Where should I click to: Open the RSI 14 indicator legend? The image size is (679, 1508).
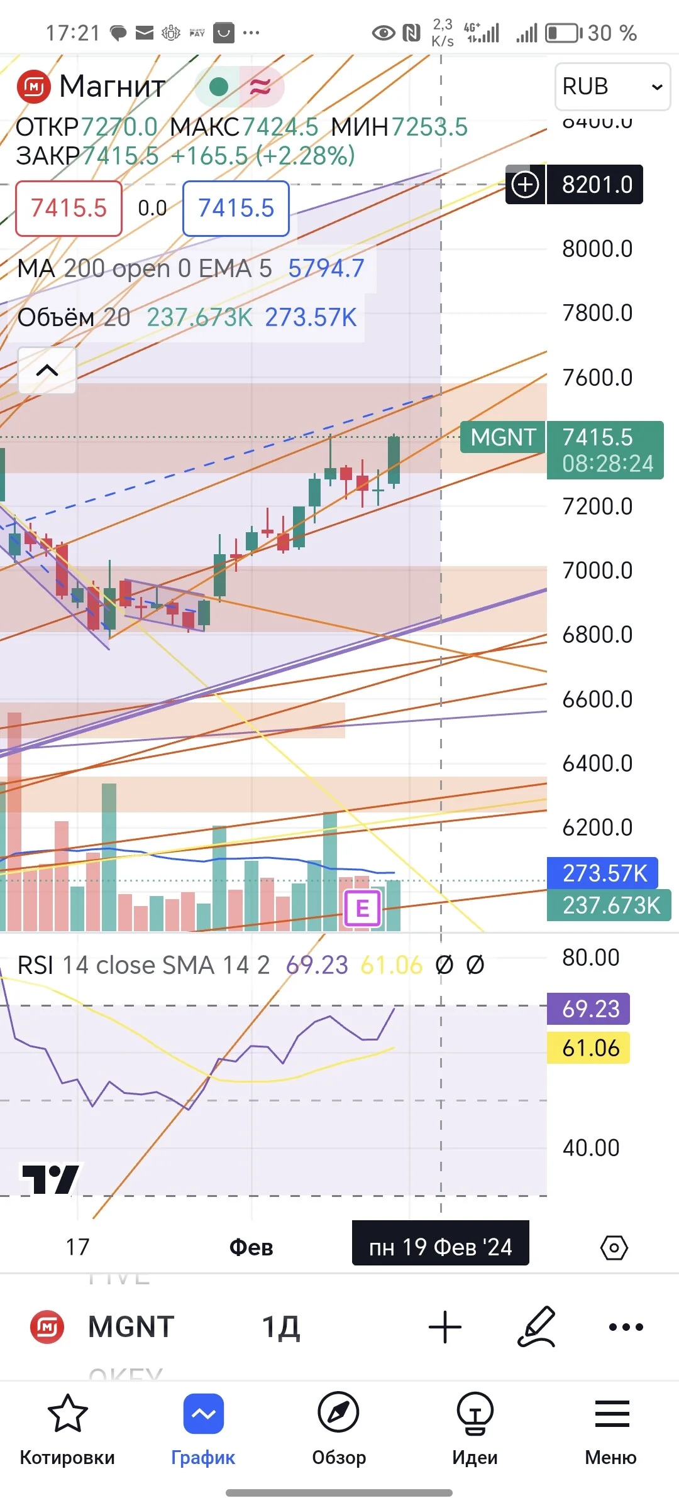(250, 965)
